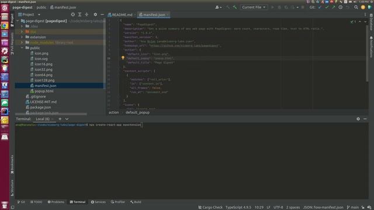374x210 pixels.
Task: Add a new terminal tab
Action: click(60, 119)
